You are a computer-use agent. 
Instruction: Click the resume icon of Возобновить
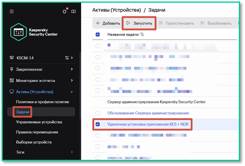click(x=202, y=23)
